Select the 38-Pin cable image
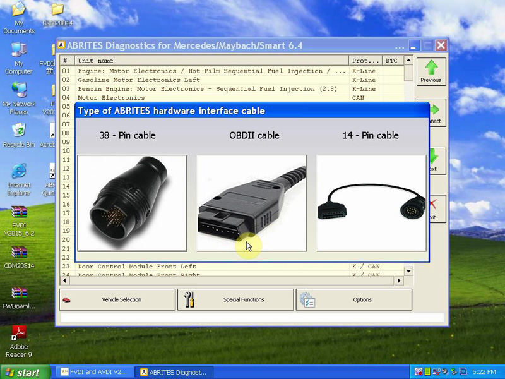The image size is (505, 379). pos(132,203)
